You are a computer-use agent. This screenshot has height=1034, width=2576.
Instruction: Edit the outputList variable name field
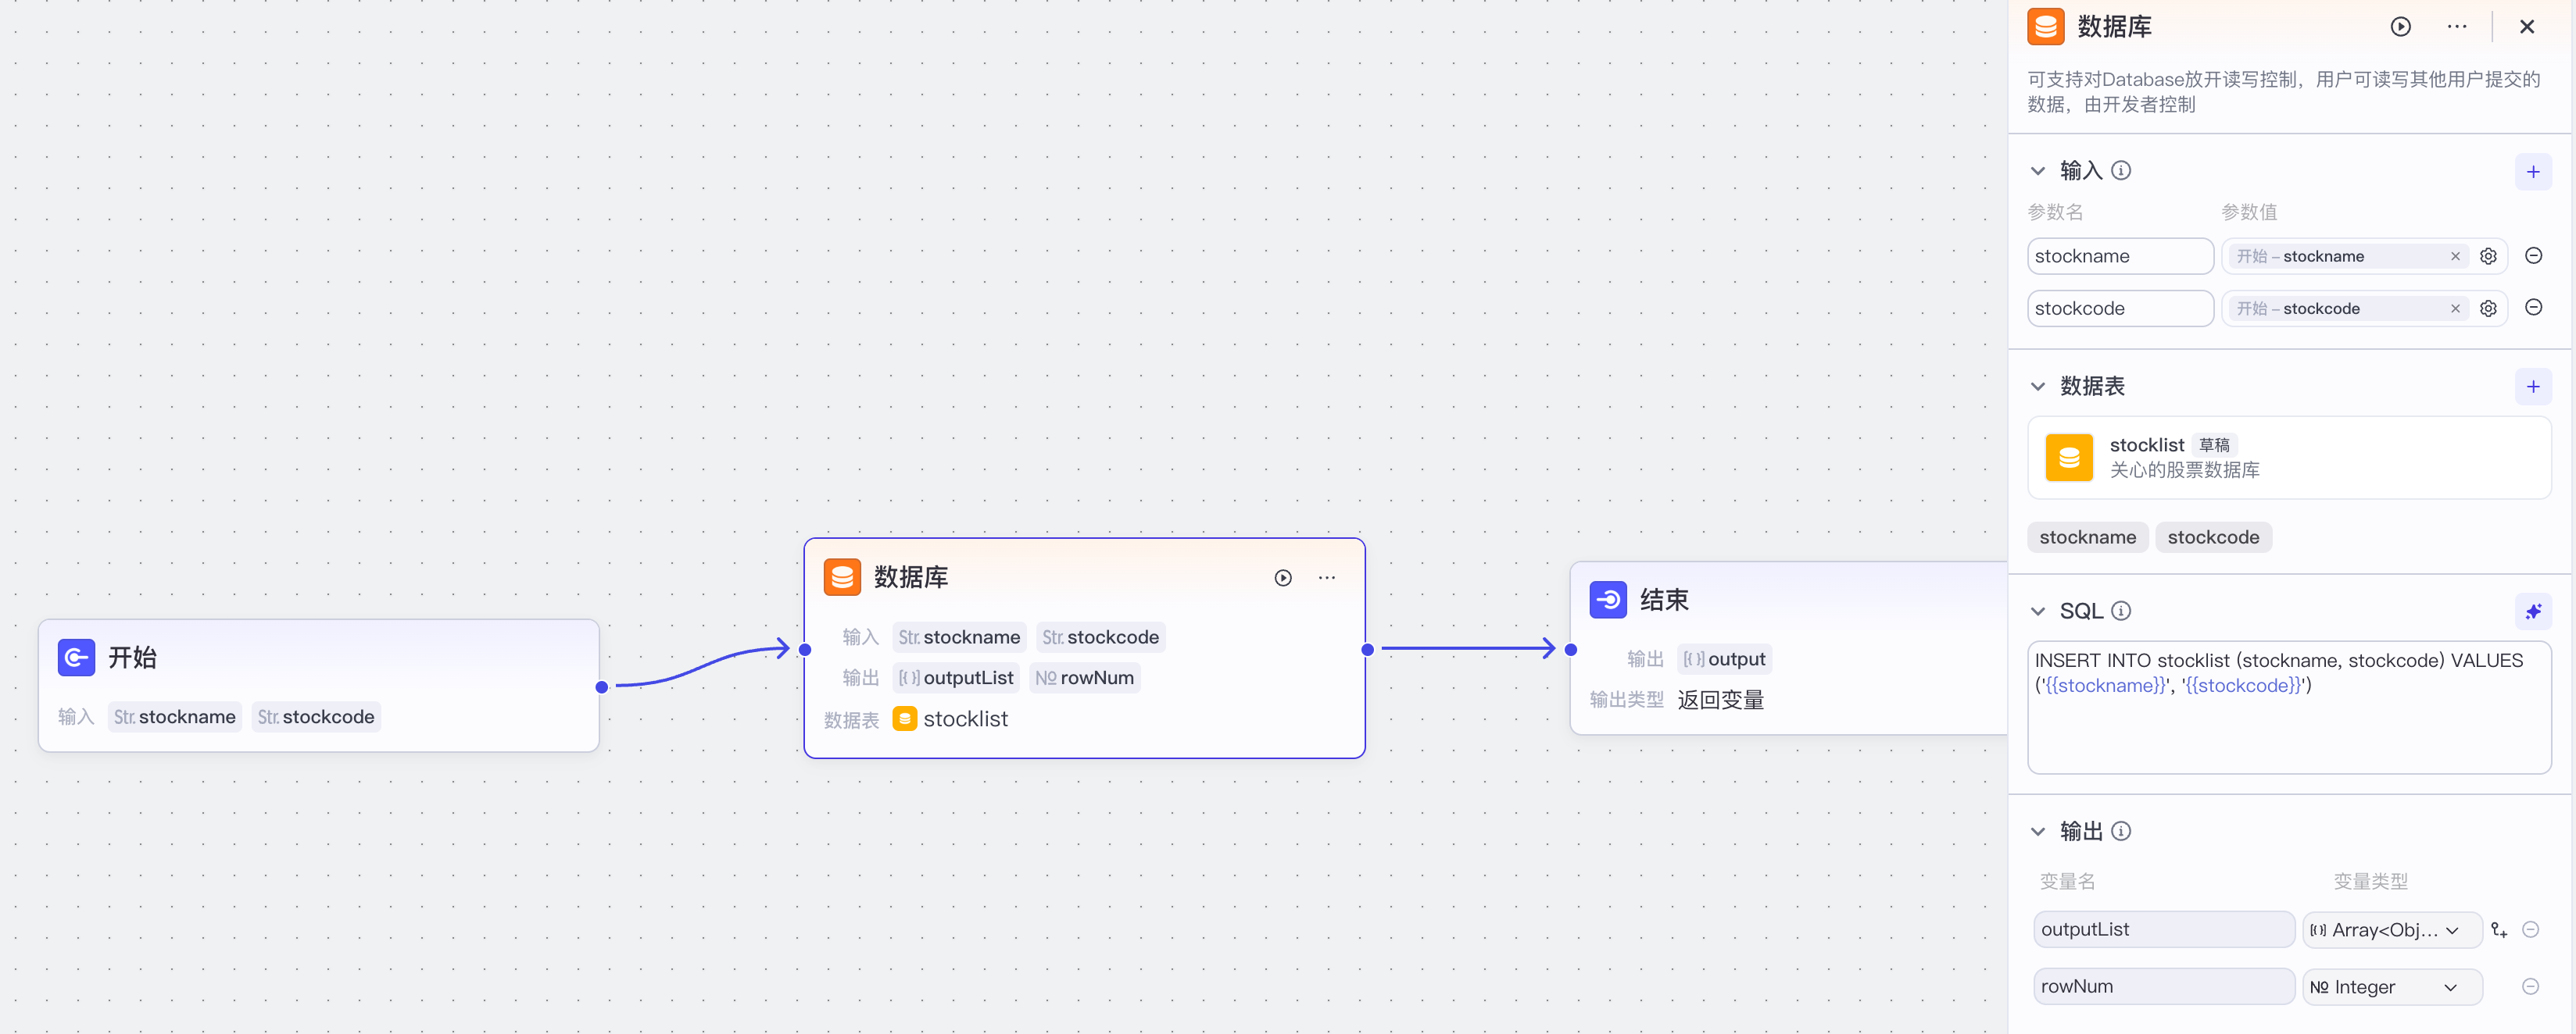[2163, 930]
